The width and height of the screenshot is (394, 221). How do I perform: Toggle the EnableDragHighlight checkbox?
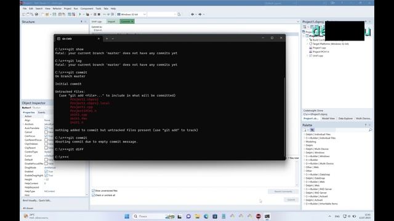tap(46, 176)
